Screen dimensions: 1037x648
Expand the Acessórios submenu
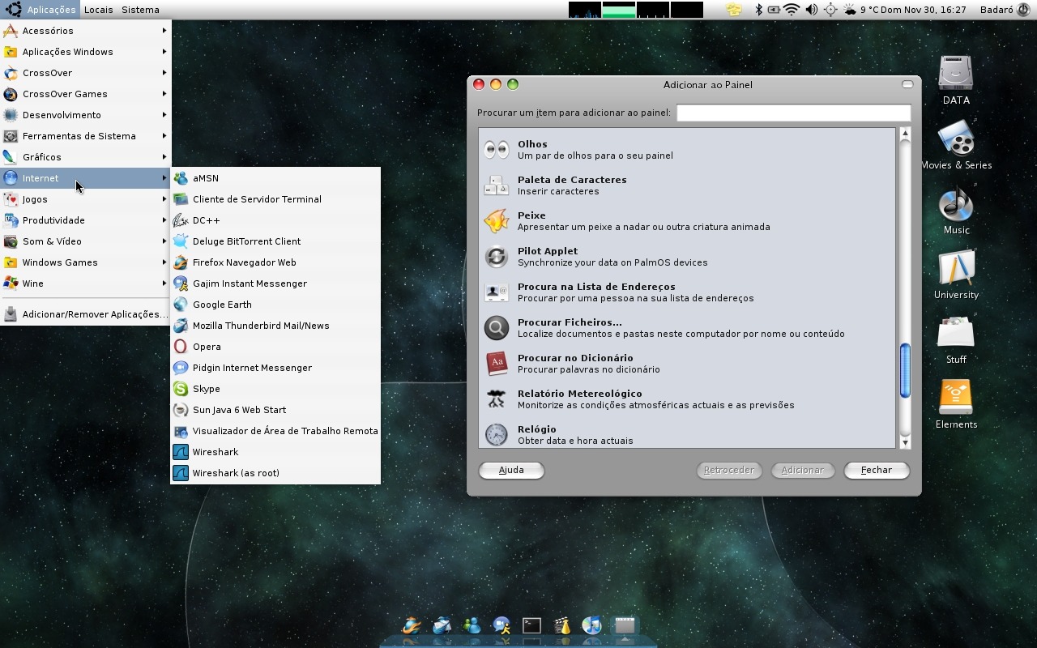[85, 31]
